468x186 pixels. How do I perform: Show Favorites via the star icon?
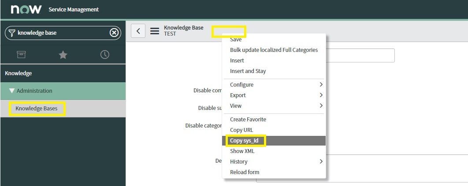pos(63,55)
